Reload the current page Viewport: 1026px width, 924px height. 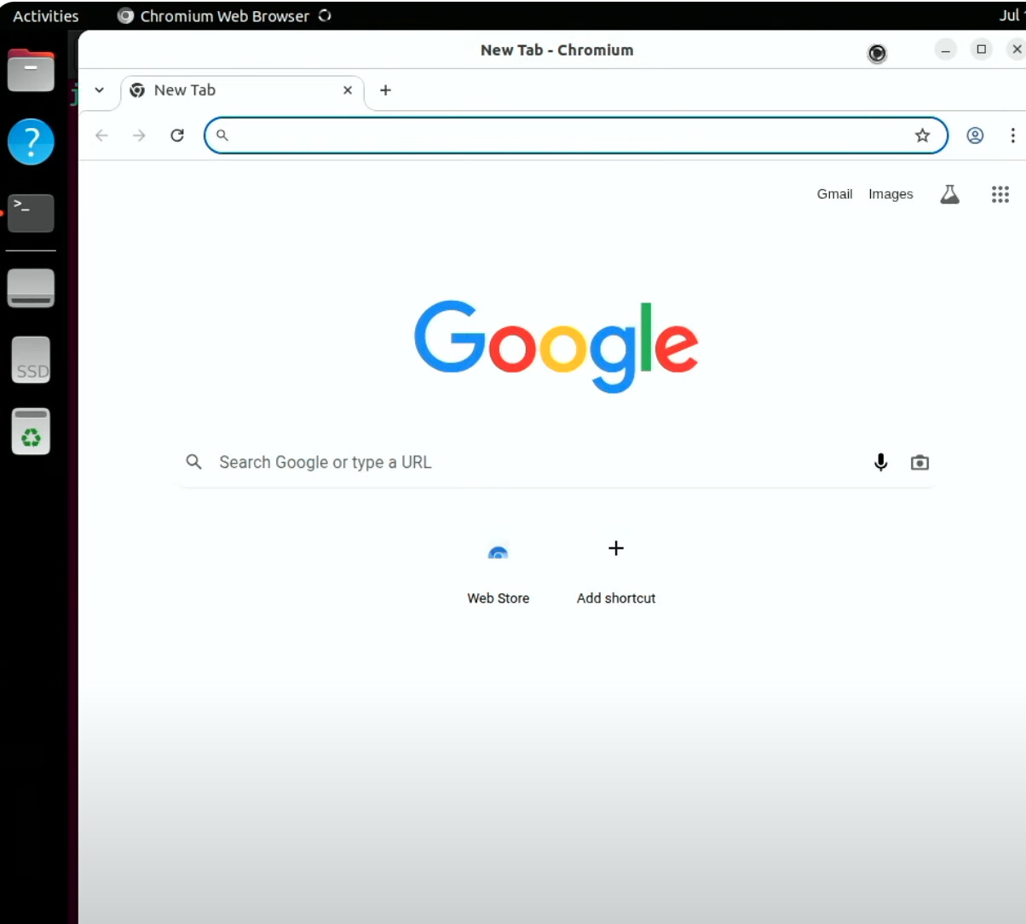pyautogui.click(x=177, y=136)
